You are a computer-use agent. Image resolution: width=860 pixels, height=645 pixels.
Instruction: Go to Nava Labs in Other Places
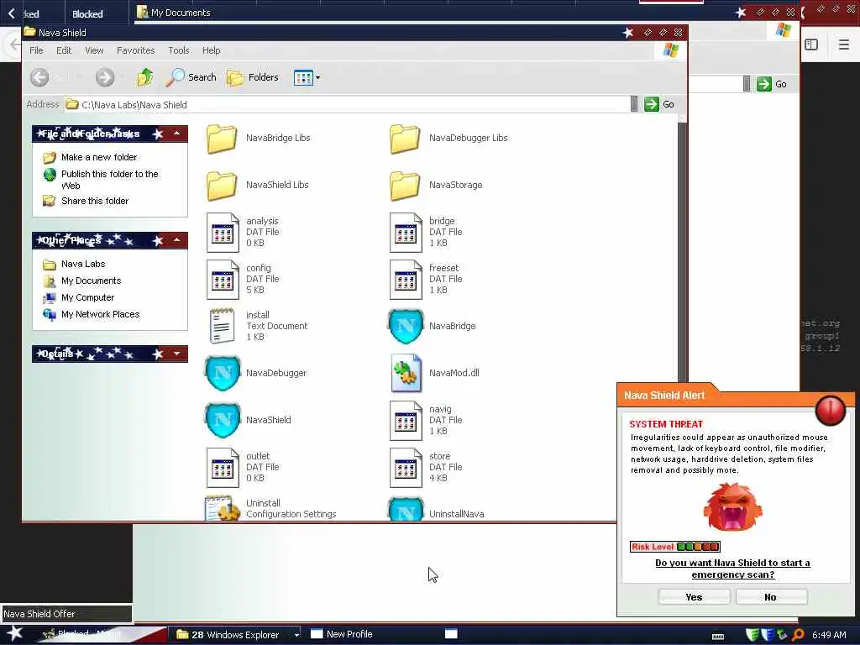point(83,264)
